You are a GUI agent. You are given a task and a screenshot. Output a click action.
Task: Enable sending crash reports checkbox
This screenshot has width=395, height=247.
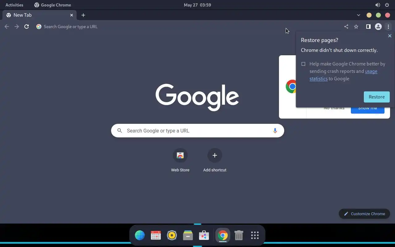pyautogui.click(x=303, y=64)
